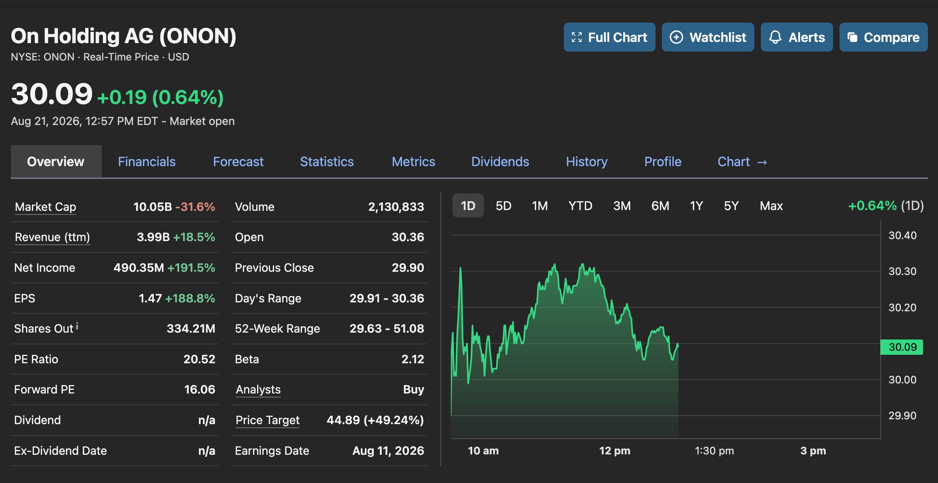
Task: Open the Analysts link
Action: [258, 389]
